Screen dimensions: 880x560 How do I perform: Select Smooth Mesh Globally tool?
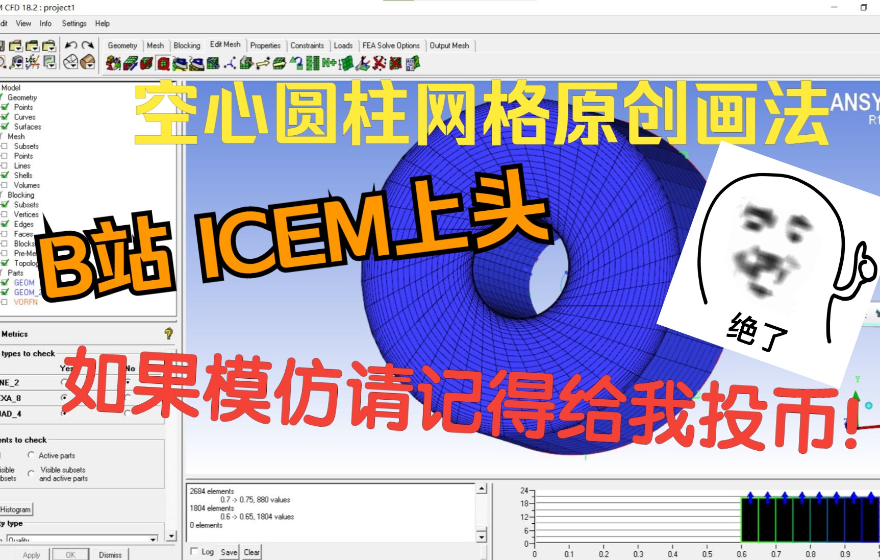pyautogui.click(x=180, y=63)
